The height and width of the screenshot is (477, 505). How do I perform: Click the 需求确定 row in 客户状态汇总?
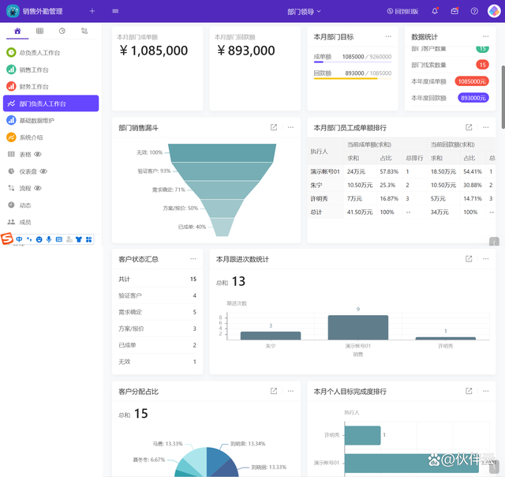(158, 312)
